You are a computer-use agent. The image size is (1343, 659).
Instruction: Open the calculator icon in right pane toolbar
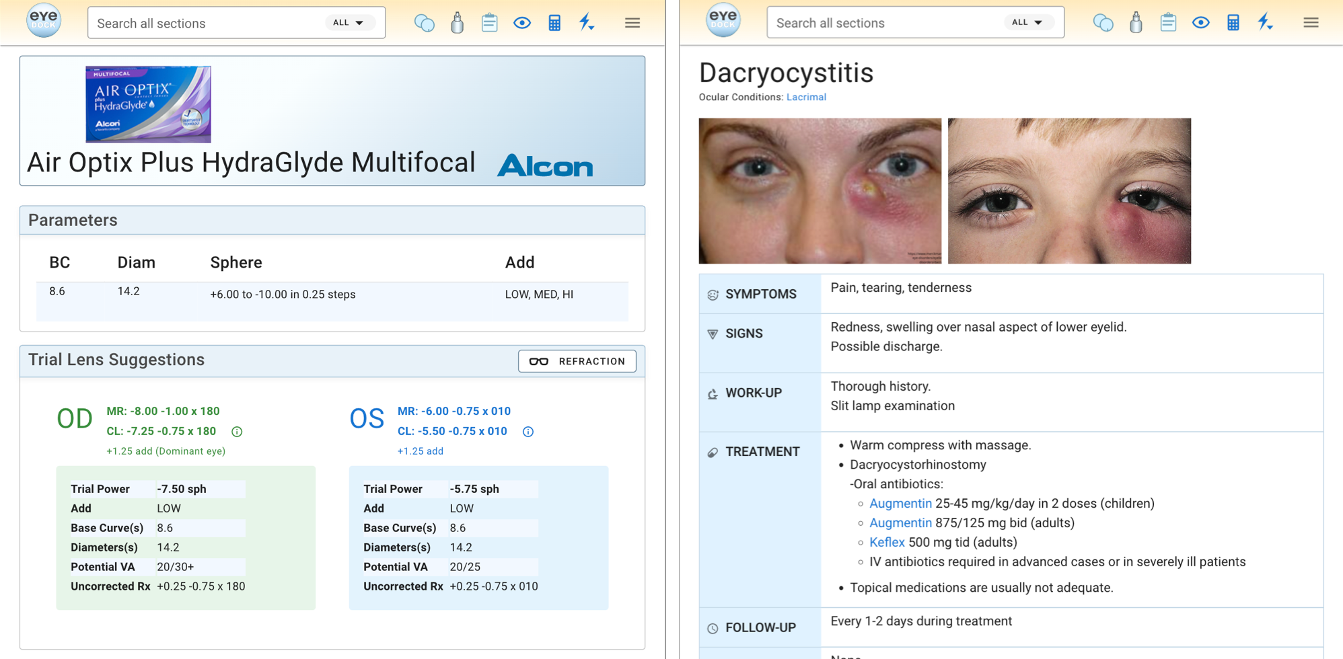[x=1233, y=24]
